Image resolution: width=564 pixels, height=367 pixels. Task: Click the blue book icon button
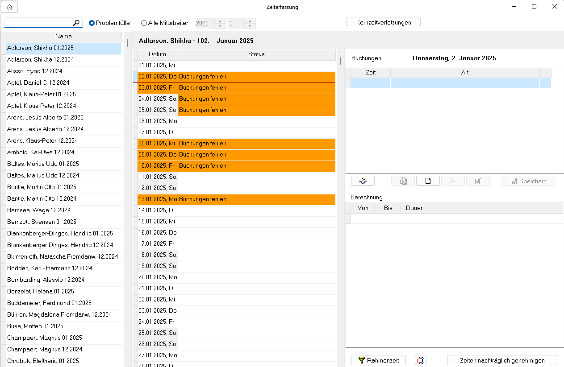363,181
